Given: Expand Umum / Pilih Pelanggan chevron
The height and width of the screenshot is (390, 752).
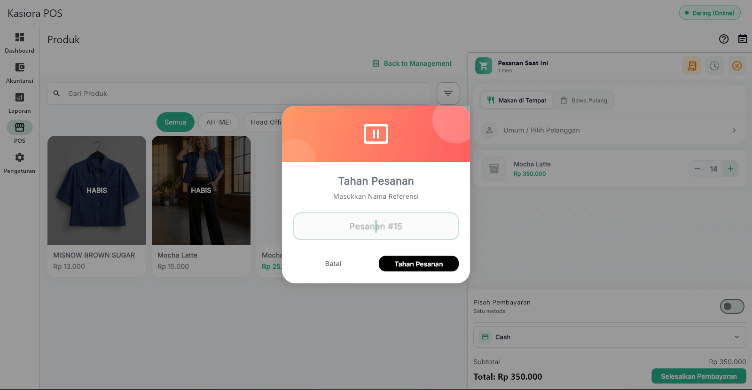Looking at the screenshot, I should pos(734,130).
